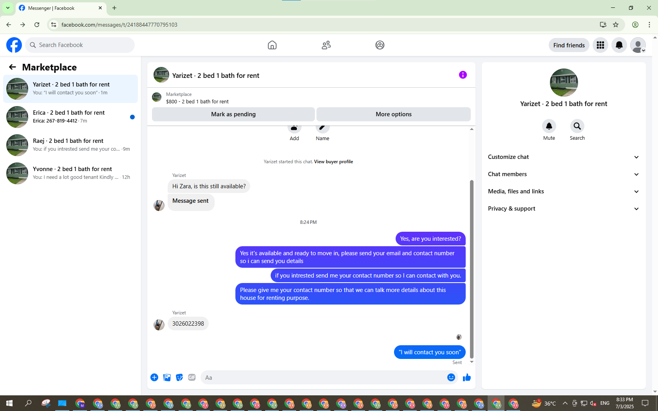Screen dimensions: 658x411
Task: Click the Aa message input field
Action: (x=324, y=377)
